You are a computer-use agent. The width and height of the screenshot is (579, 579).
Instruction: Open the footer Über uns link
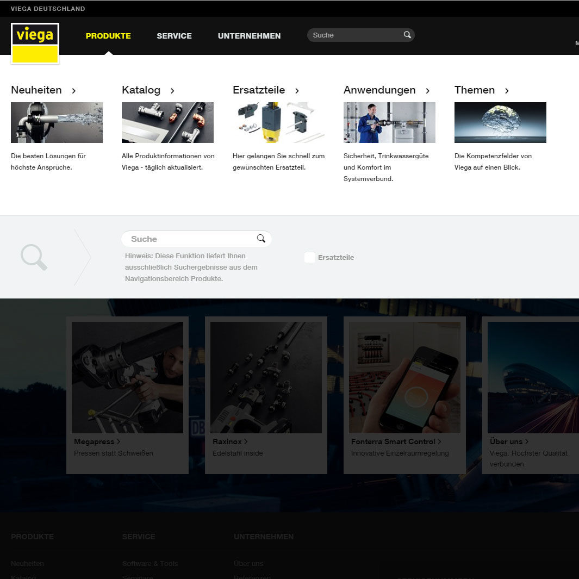[248, 563]
